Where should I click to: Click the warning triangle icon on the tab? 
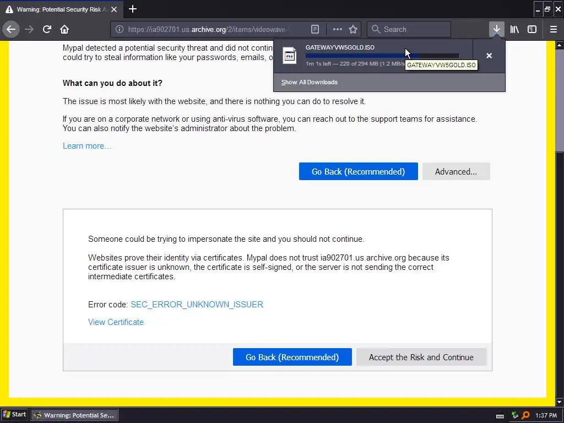pos(9,9)
